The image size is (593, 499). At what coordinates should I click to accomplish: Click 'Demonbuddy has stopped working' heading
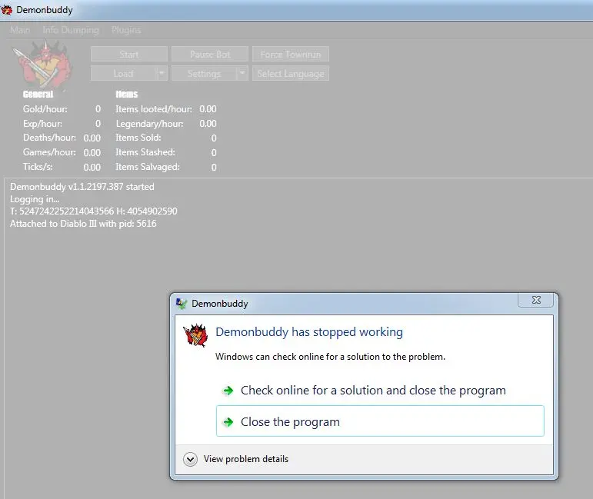pyautogui.click(x=309, y=332)
